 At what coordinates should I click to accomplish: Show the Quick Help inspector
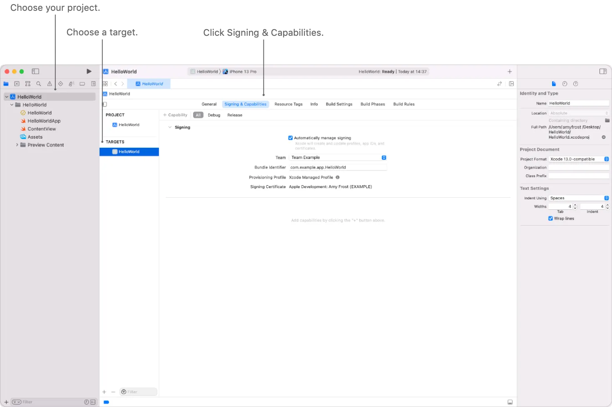pyautogui.click(x=575, y=84)
